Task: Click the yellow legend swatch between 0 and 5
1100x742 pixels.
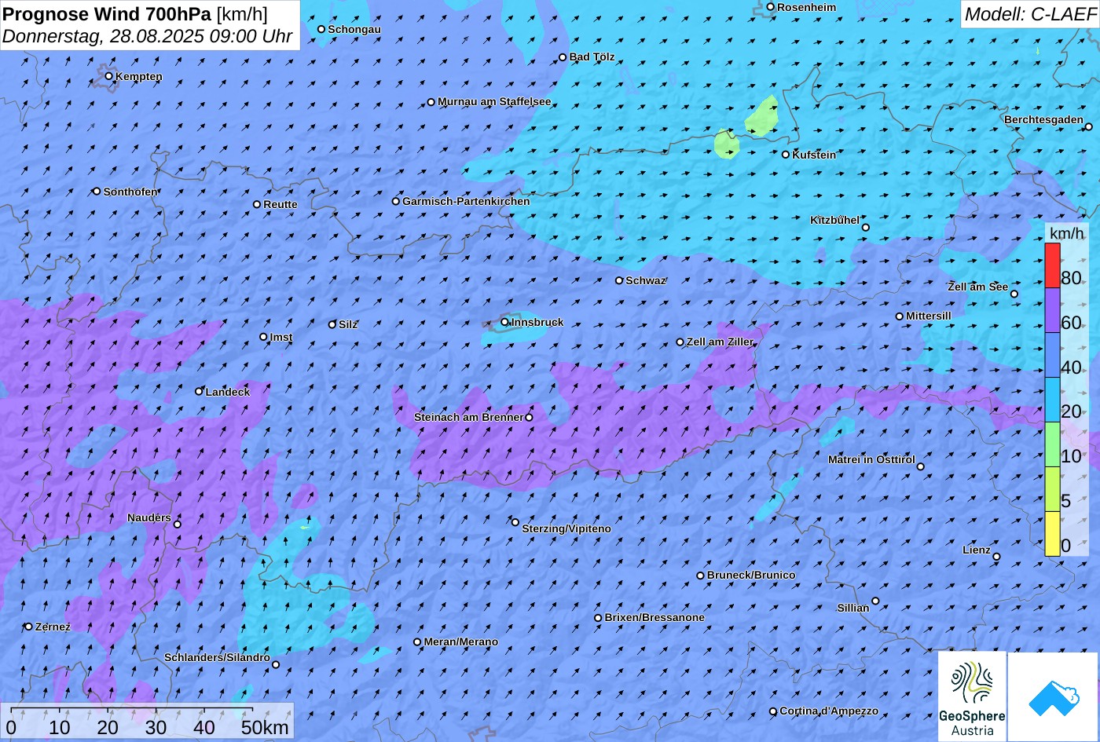Action: click(x=1052, y=534)
